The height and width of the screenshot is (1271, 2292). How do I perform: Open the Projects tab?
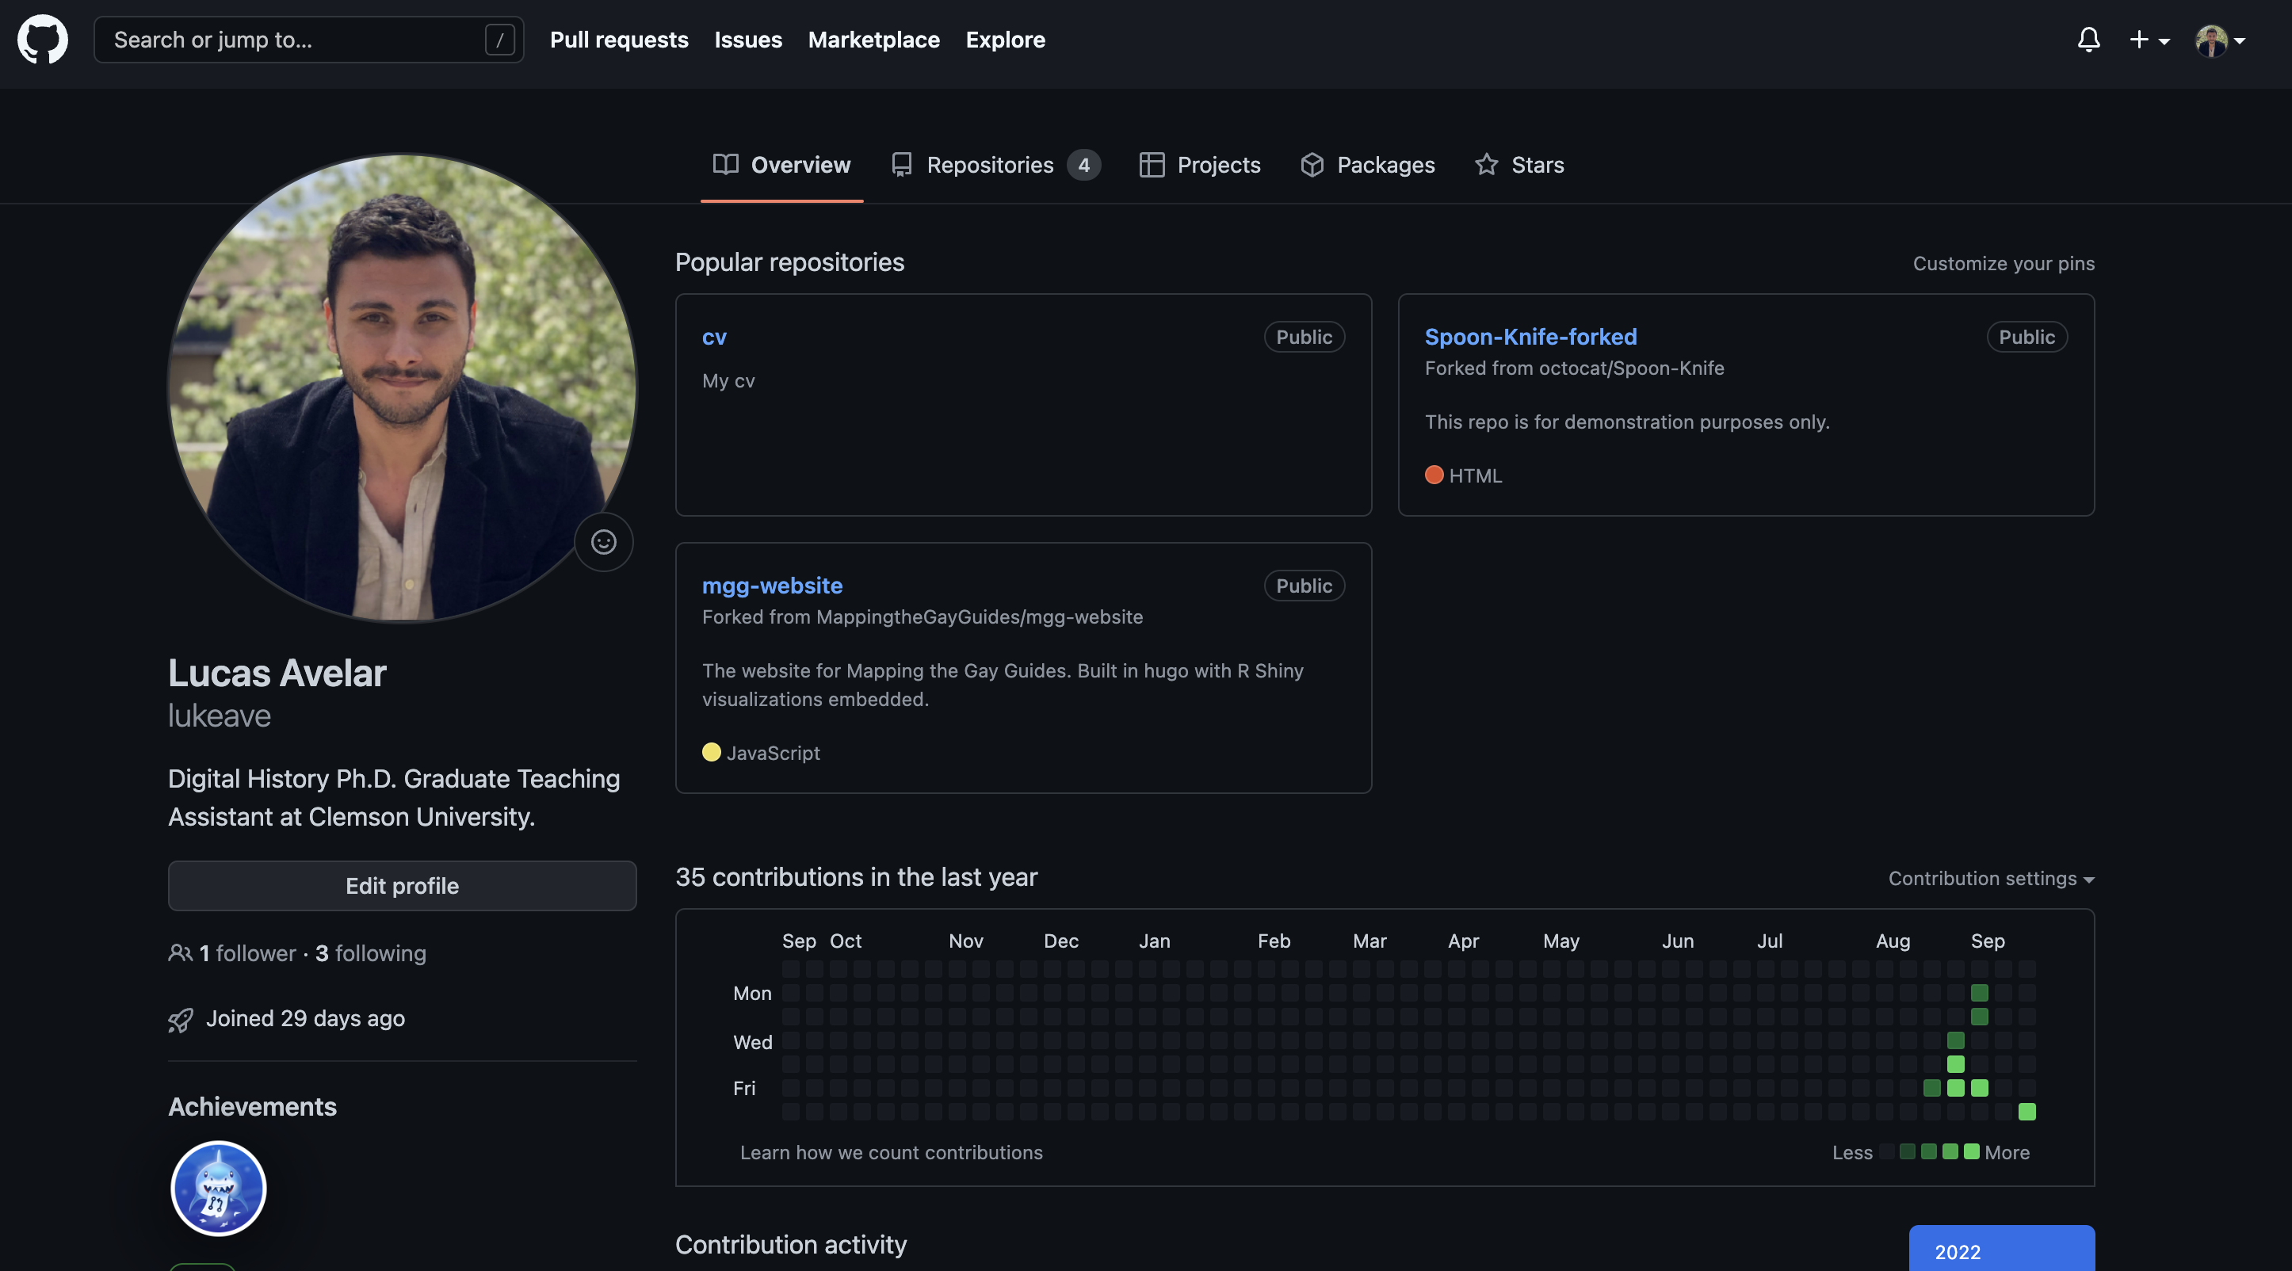point(1199,165)
